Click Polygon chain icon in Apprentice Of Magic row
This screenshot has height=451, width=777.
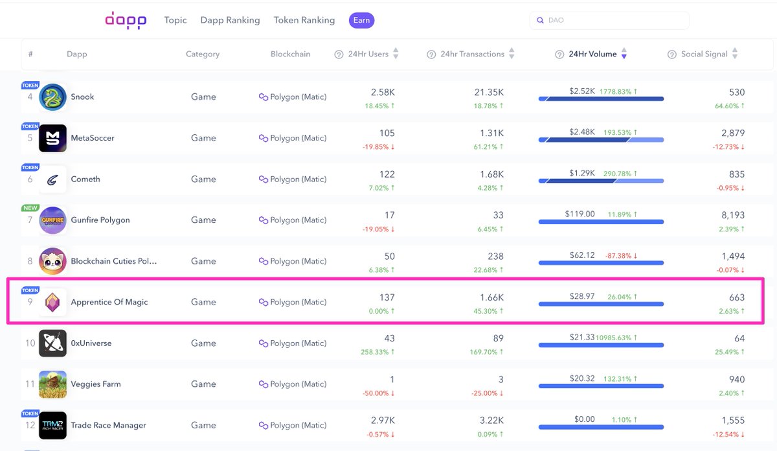point(263,302)
